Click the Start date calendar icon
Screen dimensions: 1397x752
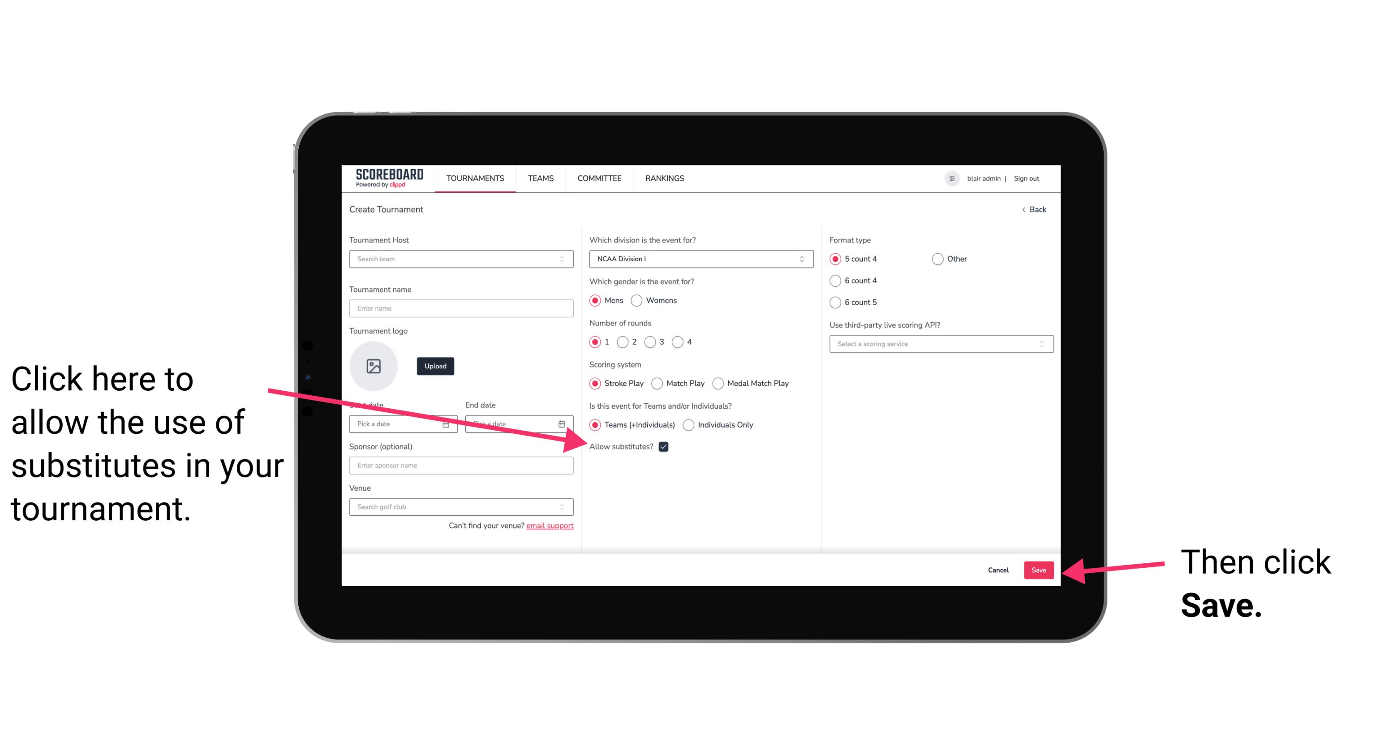point(447,423)
